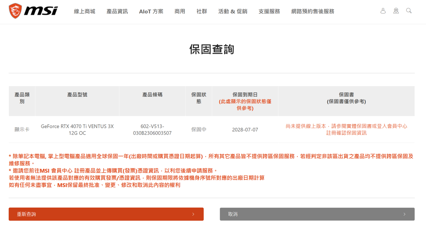Click the MSI保留最終批准 rights notice
This screenshot has height=229, width=426.
95,185
